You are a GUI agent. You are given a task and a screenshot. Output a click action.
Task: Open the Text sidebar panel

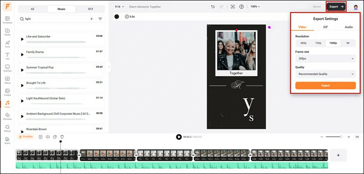pyautogui.click(x=7, y=56)
